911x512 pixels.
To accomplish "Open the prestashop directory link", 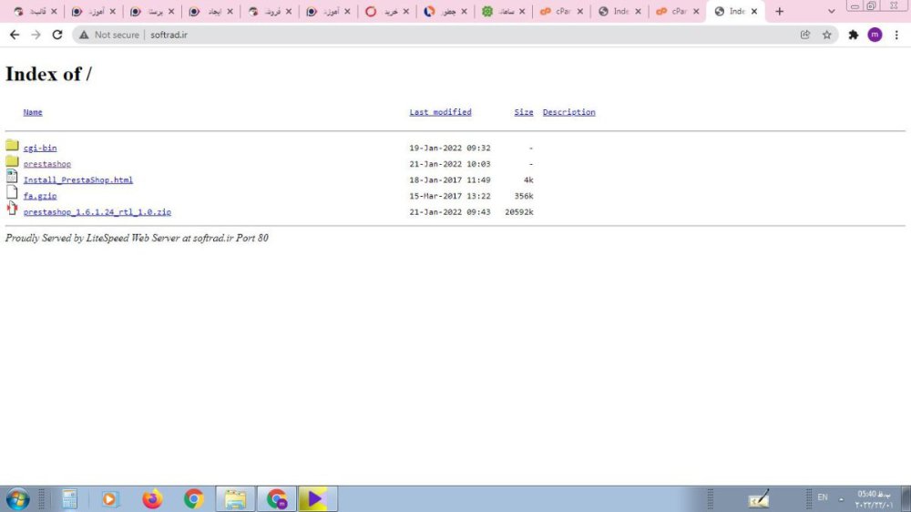I will click(47, 164).
